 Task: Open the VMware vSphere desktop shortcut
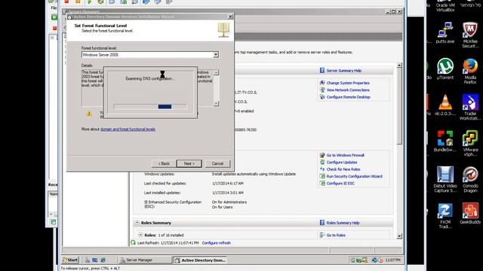(470, 143)
